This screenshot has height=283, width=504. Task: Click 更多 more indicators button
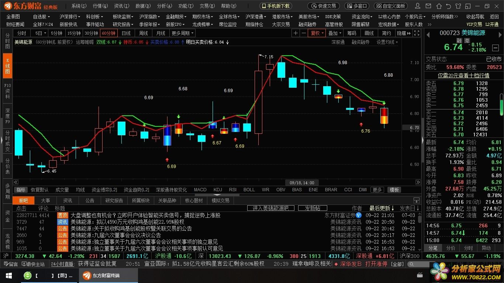click(x=377, y=190)
